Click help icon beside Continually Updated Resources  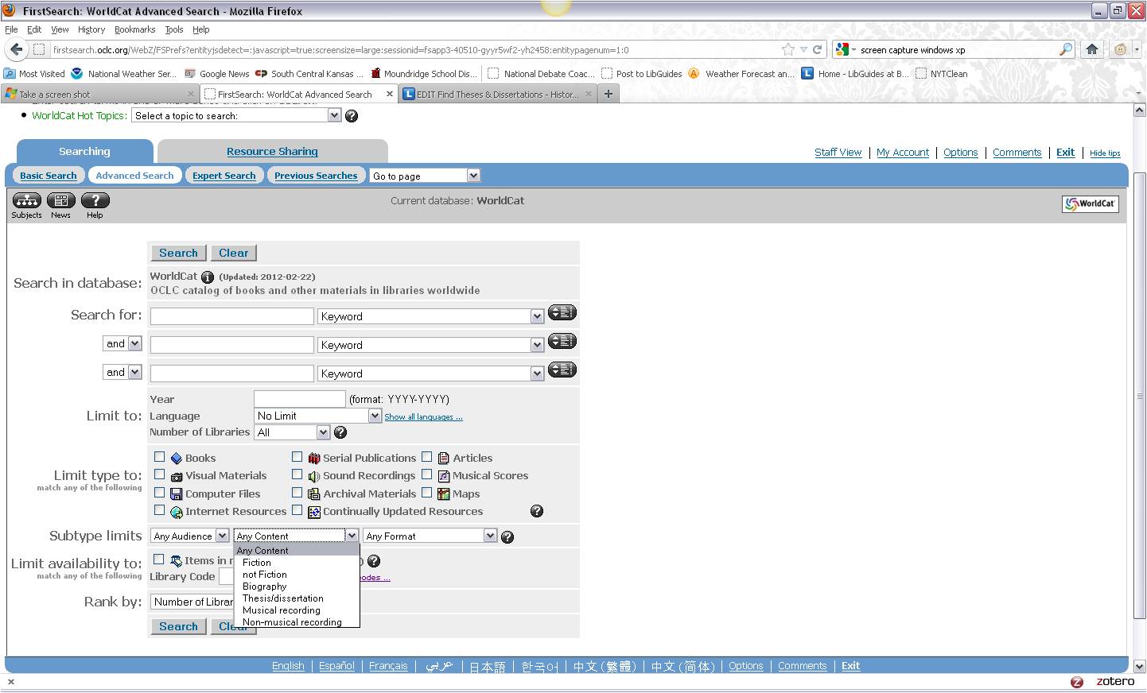pyautogui.click(x=537, y=511)
